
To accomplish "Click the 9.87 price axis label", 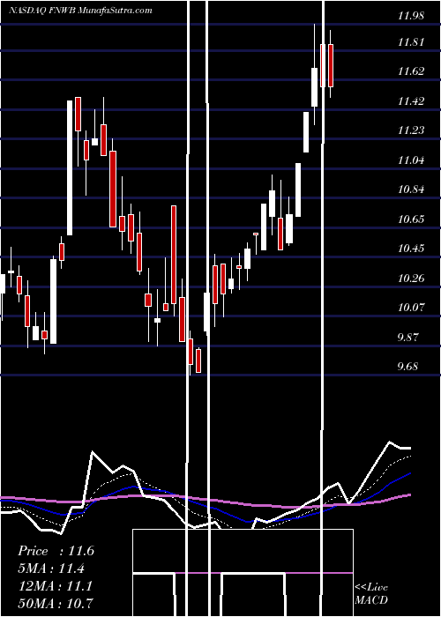I will click(413, 338).
